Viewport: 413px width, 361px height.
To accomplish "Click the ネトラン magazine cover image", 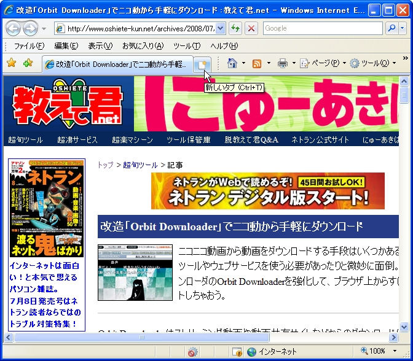I will pos(47,208).
